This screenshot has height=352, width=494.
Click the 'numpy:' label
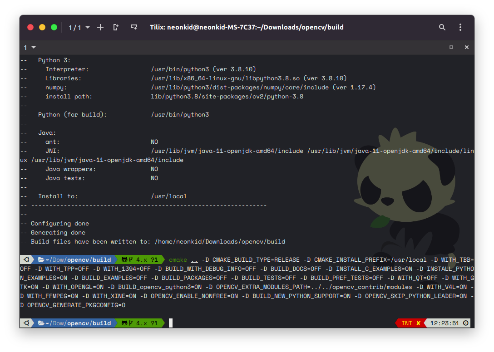click(56, 88)
